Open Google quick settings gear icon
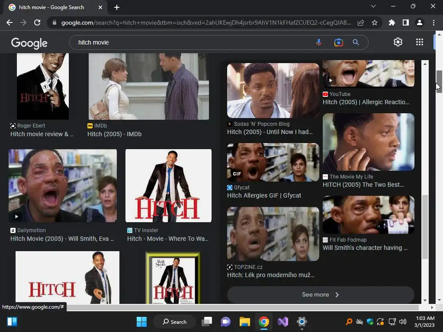The width and height of the screenshot is (443, 332). click(398, 42)
